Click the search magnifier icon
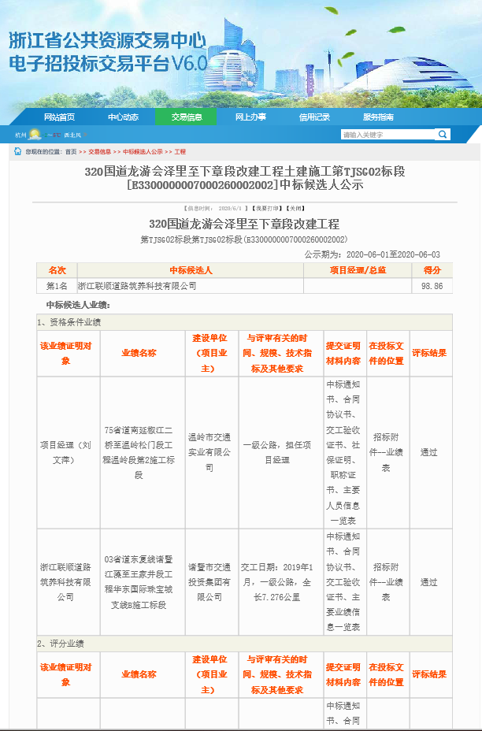Image resolution: width=482 pixels, height=731 pixels. (x=443, y=135)
